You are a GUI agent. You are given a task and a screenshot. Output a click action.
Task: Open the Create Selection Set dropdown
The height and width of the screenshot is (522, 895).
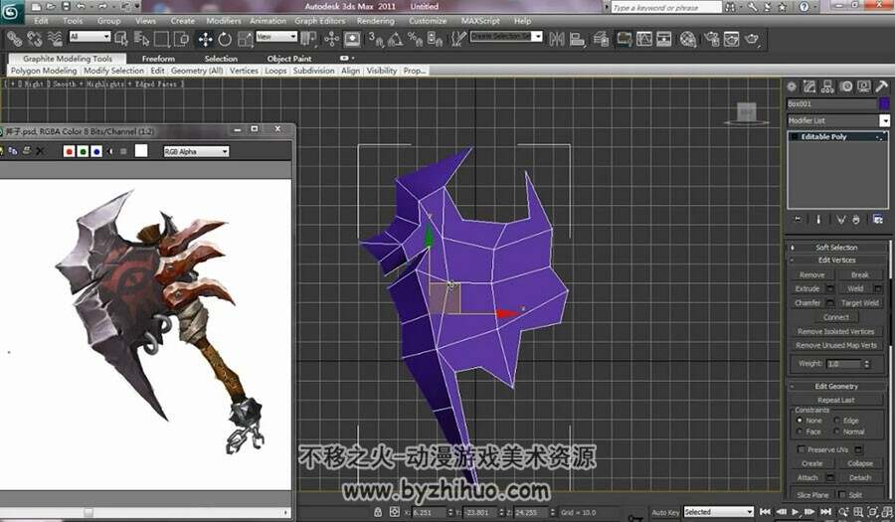(x=506, y=37)
